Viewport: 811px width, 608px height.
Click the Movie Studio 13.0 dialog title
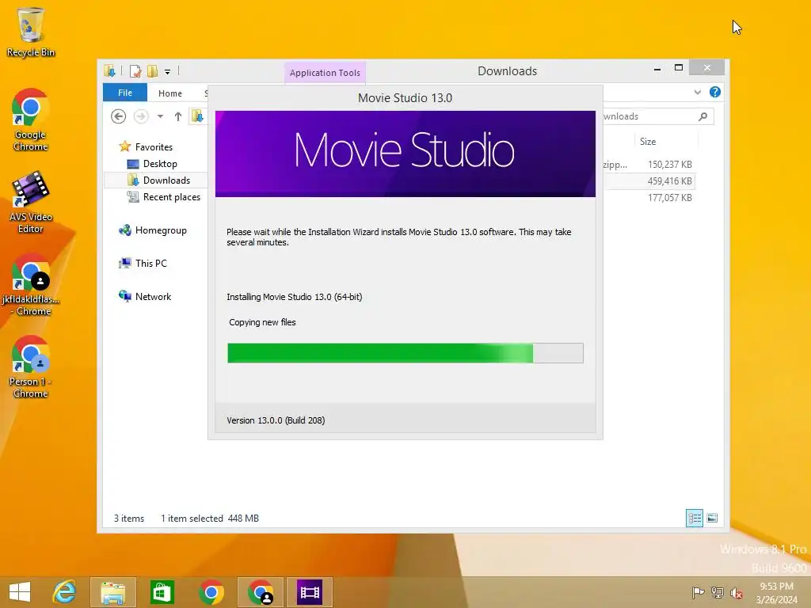[405, 97]
